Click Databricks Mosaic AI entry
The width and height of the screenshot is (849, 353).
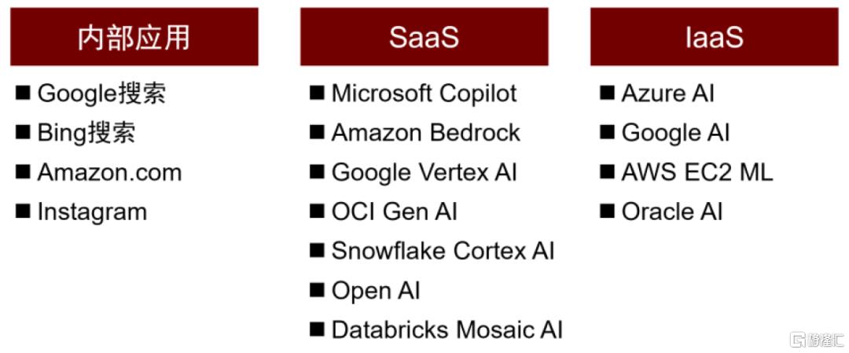[447, 329]
